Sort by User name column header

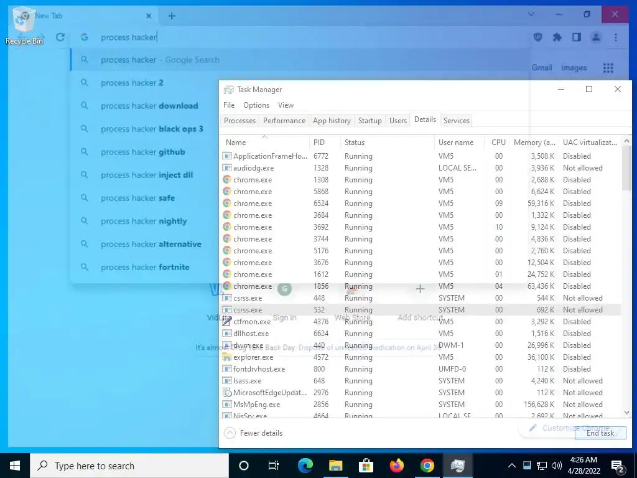coord(460,143)
